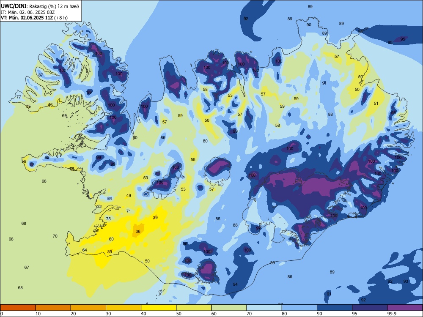Image resolution: width=423 pixels, height=317 pixels.
Task: Click the '77' humidity value on the map
Action: pyautogui.click(x=19, y=97)
